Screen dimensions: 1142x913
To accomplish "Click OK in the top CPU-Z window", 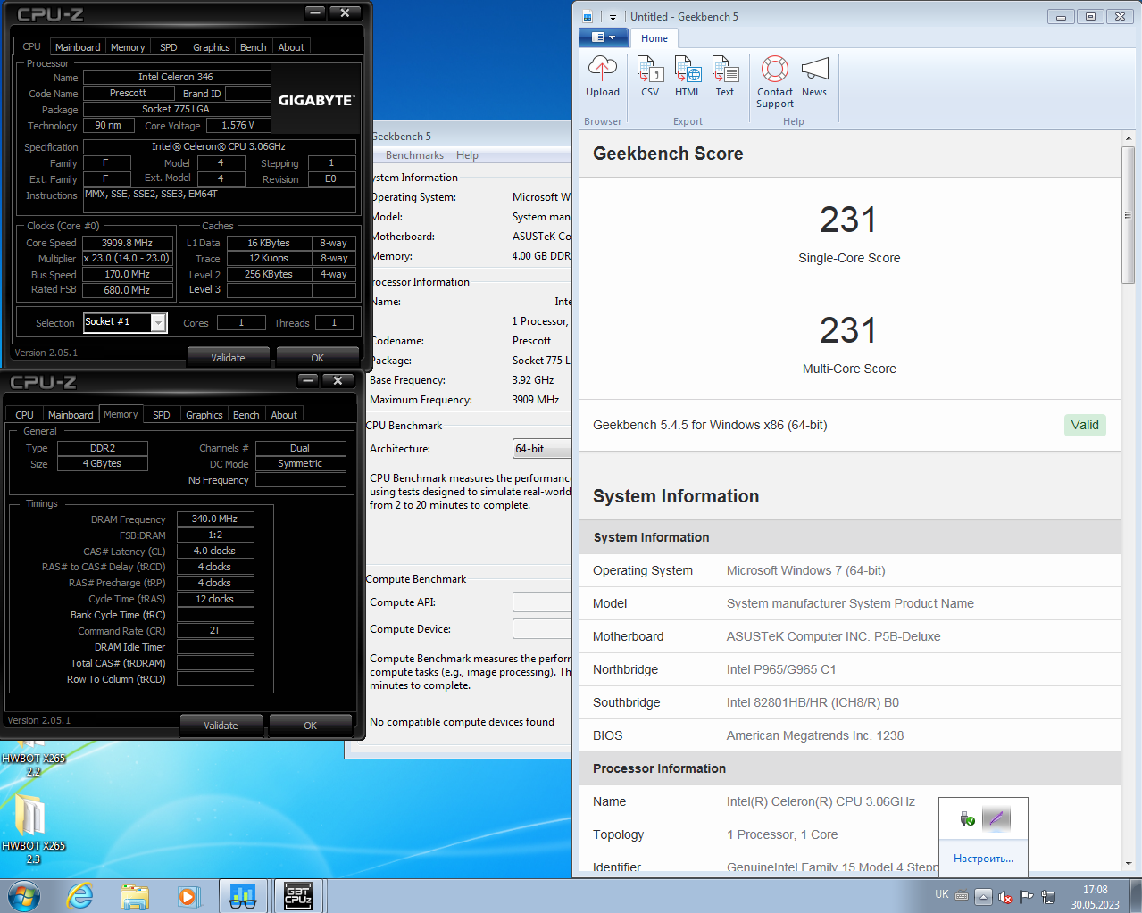I will 318,358.
